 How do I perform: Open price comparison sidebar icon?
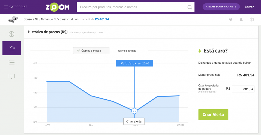click(x=11, y=34)
